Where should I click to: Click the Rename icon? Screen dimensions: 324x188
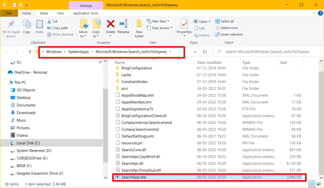123,24
